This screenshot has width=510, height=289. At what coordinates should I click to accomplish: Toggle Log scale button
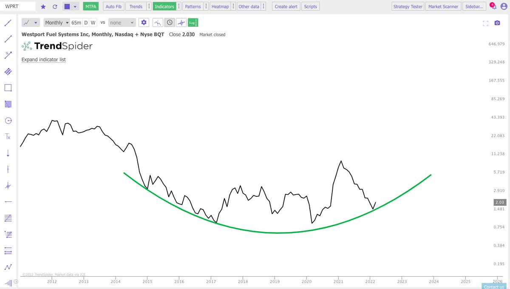pos(193,23)
